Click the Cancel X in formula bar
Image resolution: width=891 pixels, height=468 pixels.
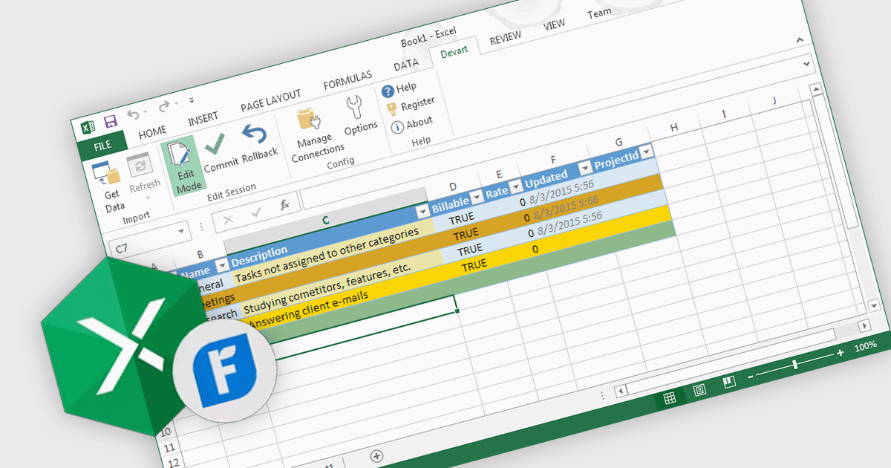(228, 220)
